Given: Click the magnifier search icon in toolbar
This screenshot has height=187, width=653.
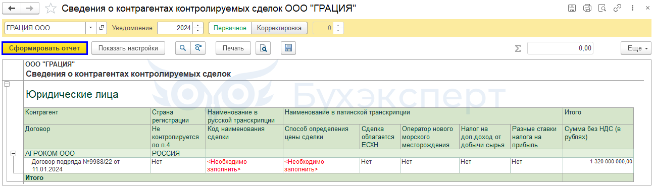Looking at the screenshot, I should click(x=182, y=48).
